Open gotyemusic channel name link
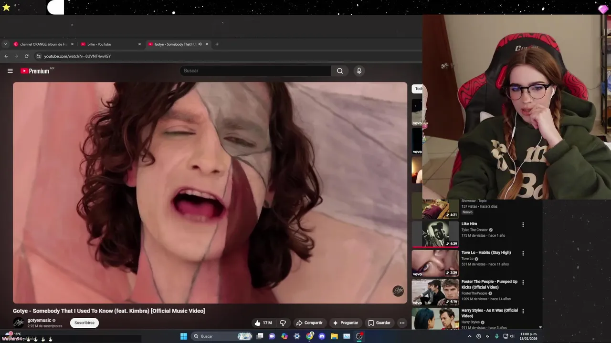 39,321
